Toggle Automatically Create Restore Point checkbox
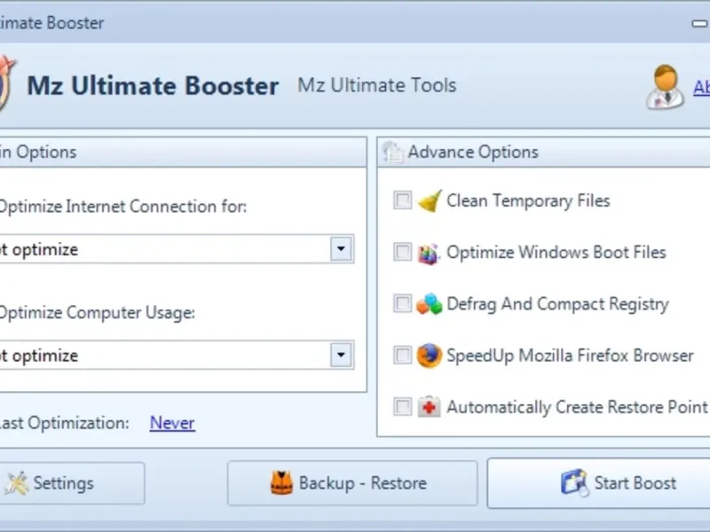Image resolution: width=710 pixels, height=532 pixels. pos(403,407)
